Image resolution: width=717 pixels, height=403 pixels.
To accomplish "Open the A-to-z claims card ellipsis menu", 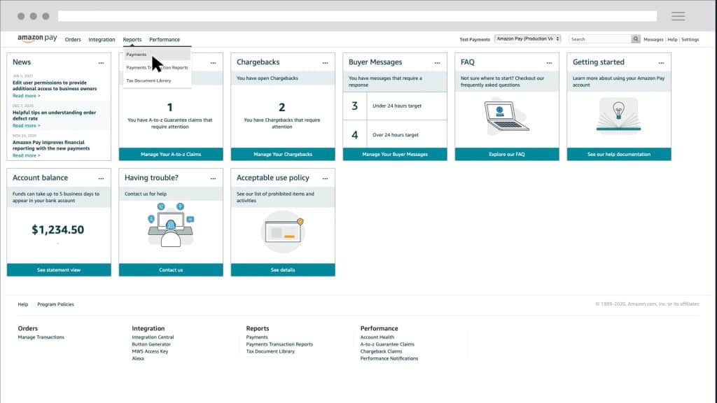I will [x=213, y=63].
